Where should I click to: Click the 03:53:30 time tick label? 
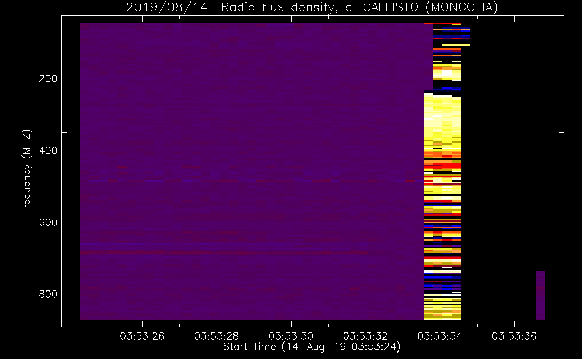point(291,336)
